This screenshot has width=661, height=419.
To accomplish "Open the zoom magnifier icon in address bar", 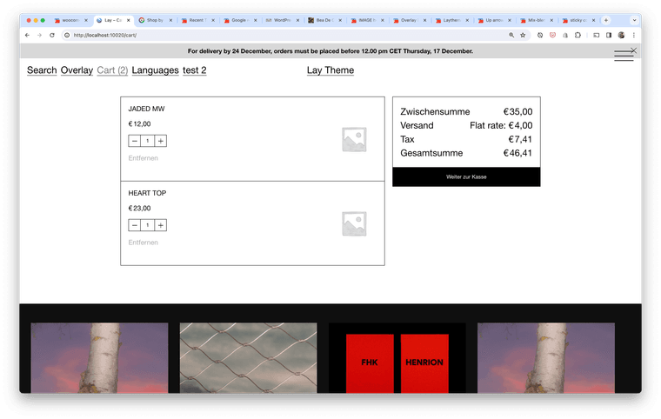I will (510, 36).
